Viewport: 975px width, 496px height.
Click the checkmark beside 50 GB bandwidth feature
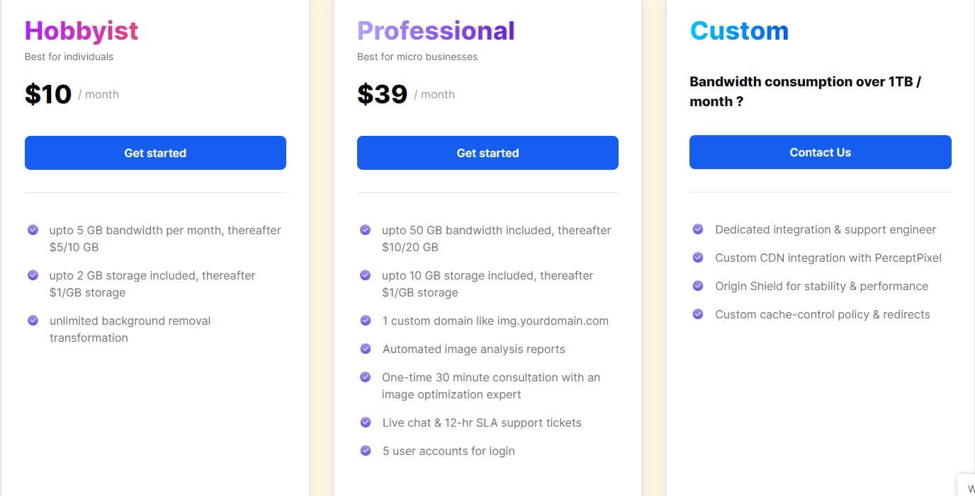click(365, 229)
